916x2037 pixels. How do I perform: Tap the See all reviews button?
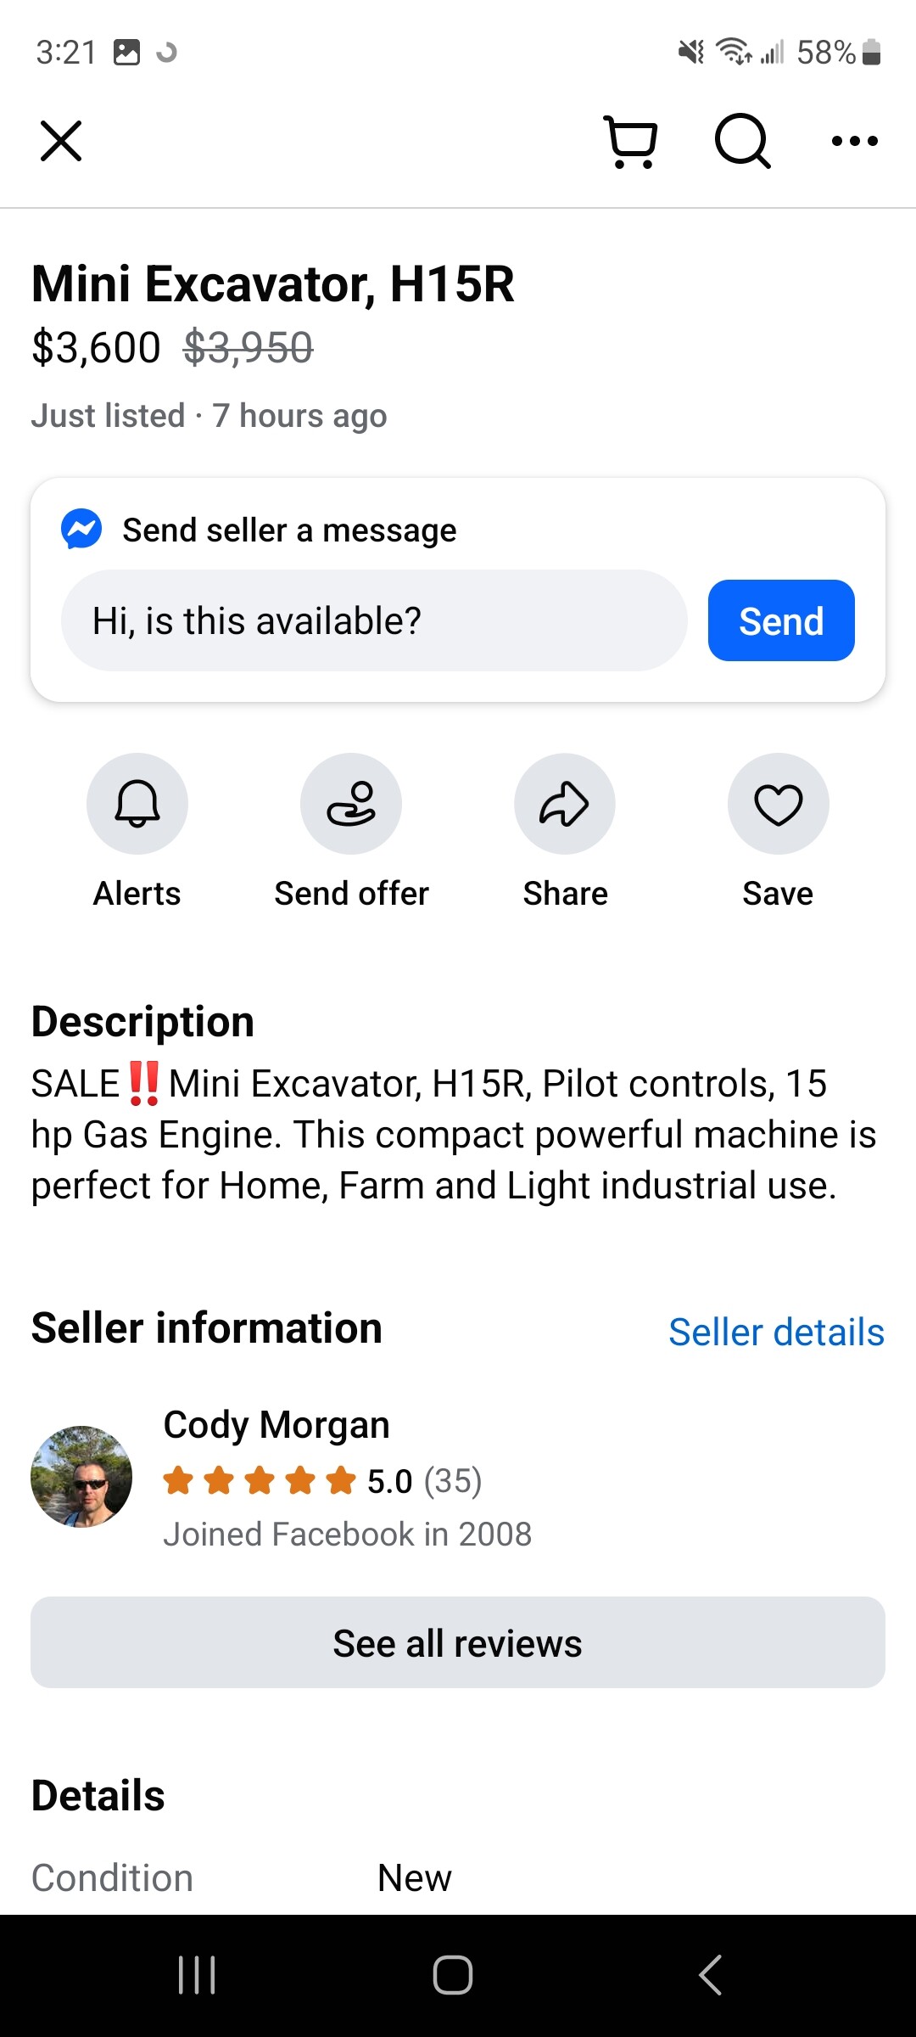click(x=458, y=1643)
